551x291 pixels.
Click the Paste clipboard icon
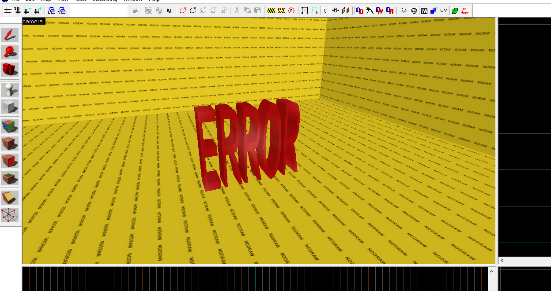tap(257, 11)
